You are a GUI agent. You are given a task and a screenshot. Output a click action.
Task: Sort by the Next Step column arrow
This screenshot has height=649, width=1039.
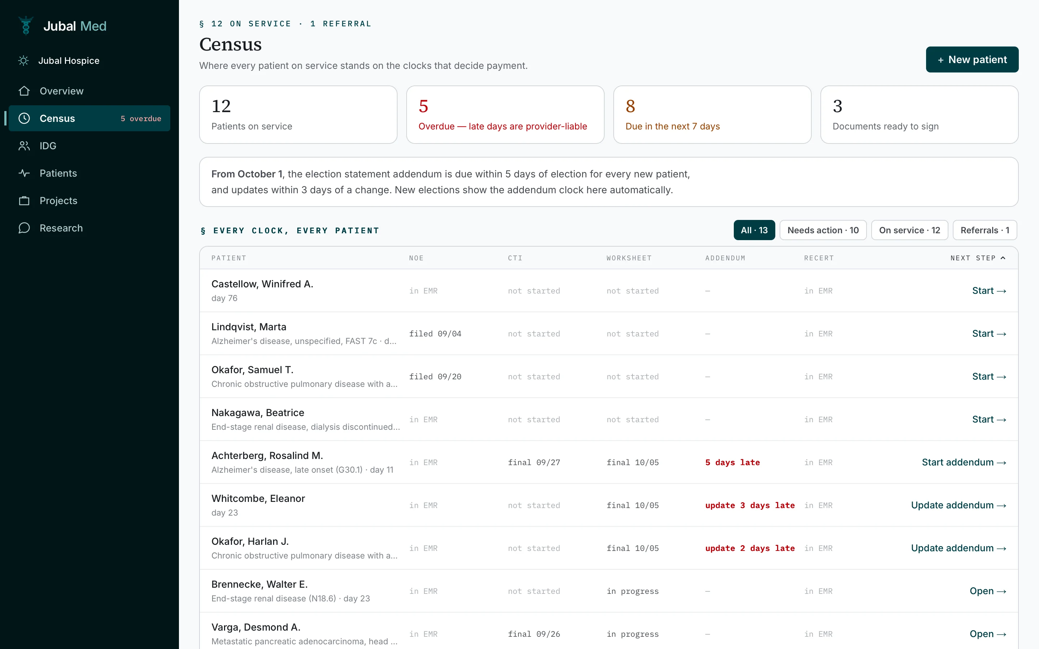tap(1003, 258)
